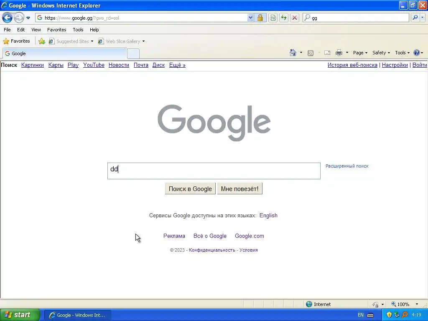Open the Картинки link
The height and width of the screenshot is (321, 428).
coord(33,65)
